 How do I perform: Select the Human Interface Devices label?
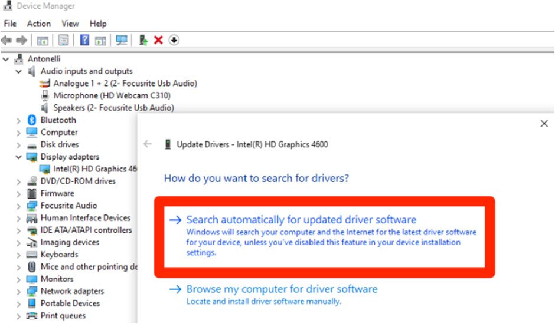pyautogui.click(x=85, y=217)
